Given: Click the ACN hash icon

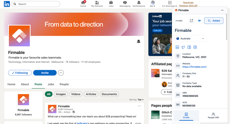Looking at the screenshot, I should tap(178, 105).
